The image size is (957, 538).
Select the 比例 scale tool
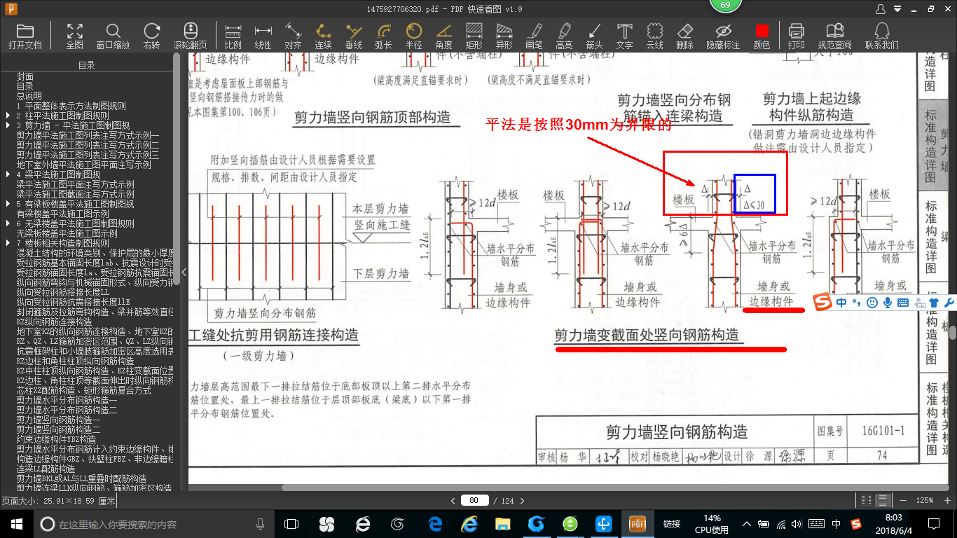pos(233,36)
